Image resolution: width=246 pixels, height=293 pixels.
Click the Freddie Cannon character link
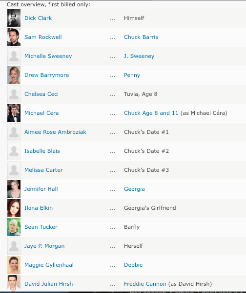pyautogui.click(x=145, y=284)
